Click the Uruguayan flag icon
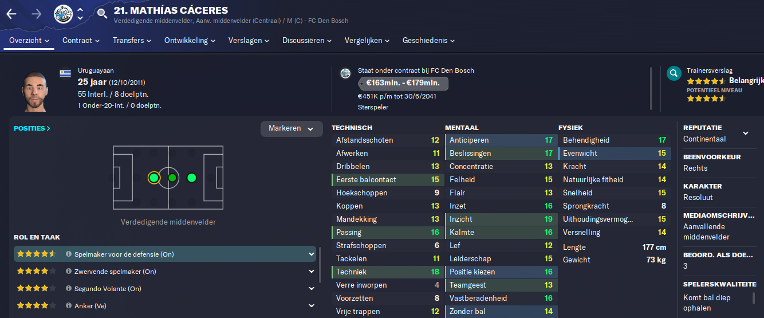The width and height of the screenshot is (764, 318). (x=66, y=73)
